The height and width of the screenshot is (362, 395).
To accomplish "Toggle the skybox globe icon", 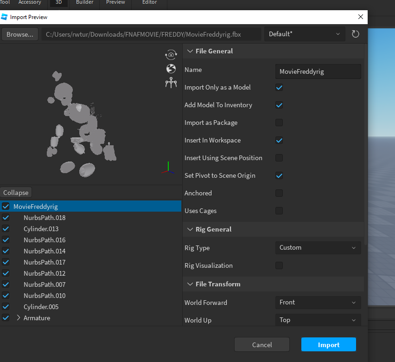I will click(171, 68).
